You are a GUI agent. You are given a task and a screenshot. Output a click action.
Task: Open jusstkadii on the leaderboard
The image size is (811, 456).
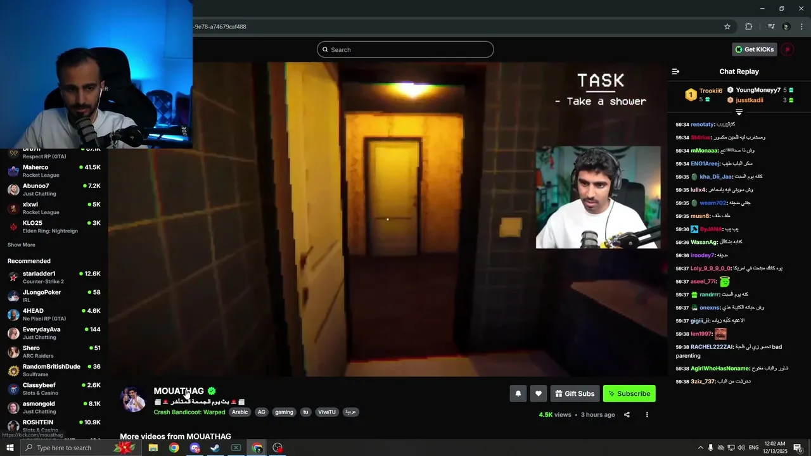tap(750, 100)
